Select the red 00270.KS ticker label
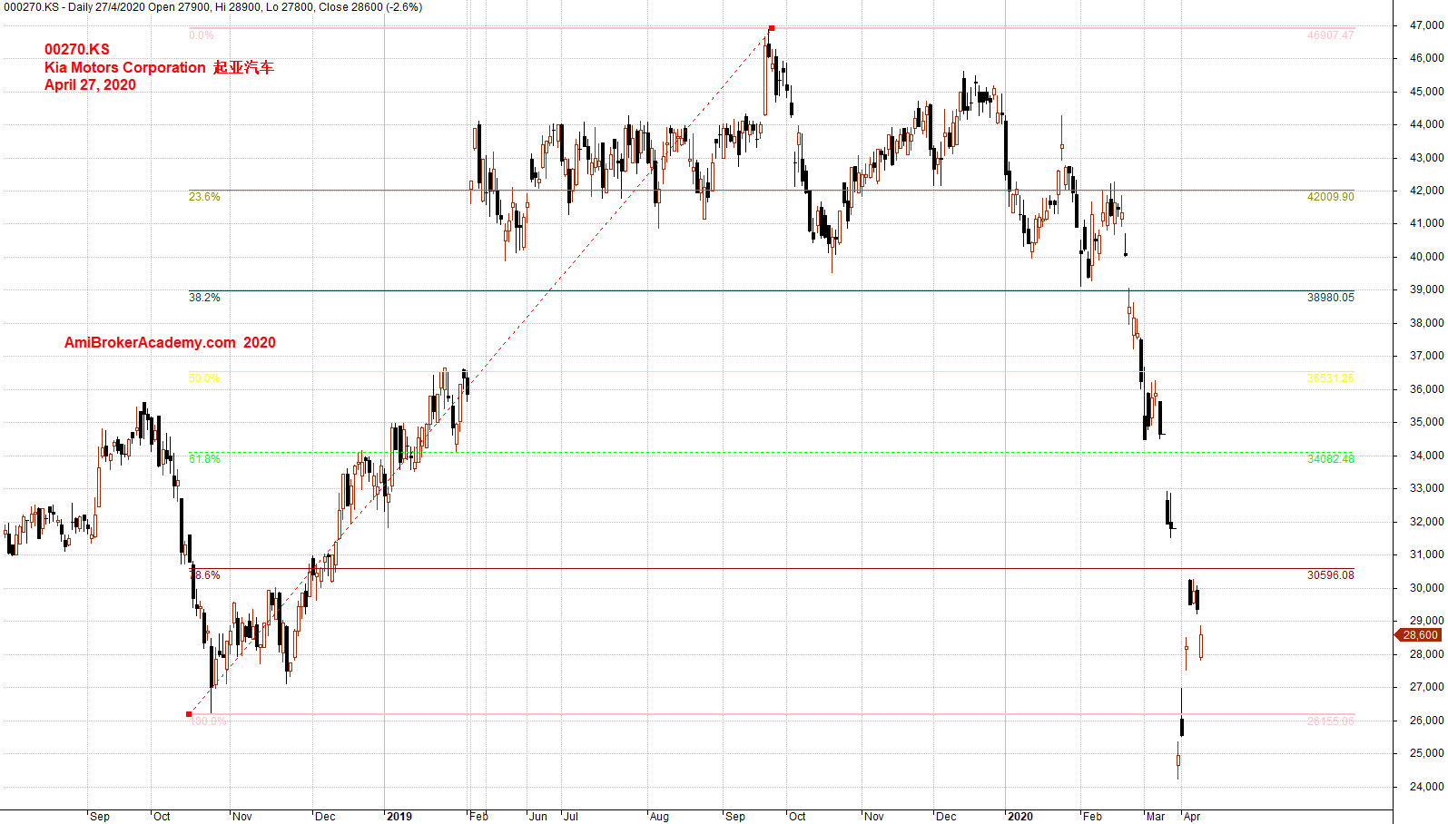 (x=77, y=50)
